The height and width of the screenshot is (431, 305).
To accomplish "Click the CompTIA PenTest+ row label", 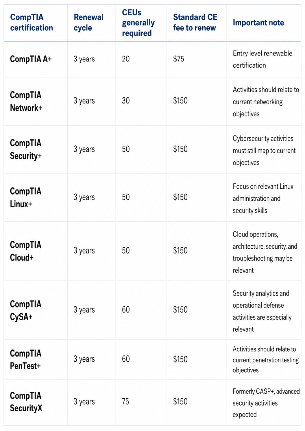I will tap(25, 359).
